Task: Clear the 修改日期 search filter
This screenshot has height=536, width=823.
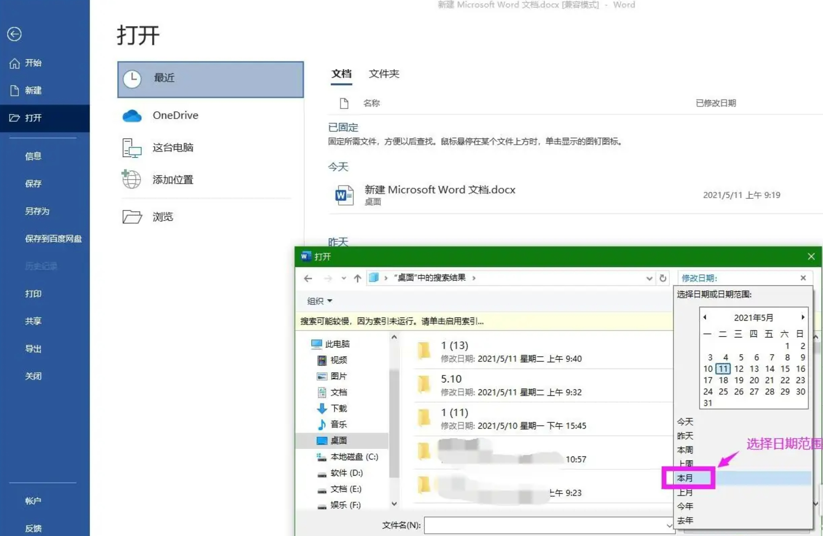Action: tap(803, 278)
